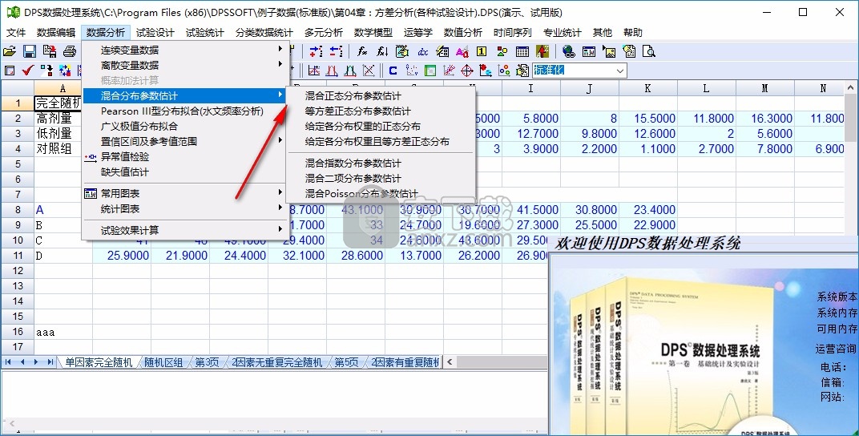The width and height of the screenshot is (859, 436).
Task: Go to first sheet tab navigation arrow
Action: point(8,362)
